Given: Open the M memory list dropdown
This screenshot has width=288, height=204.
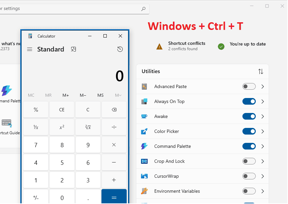Looking at the screenshot, I should tap(118, 95).
